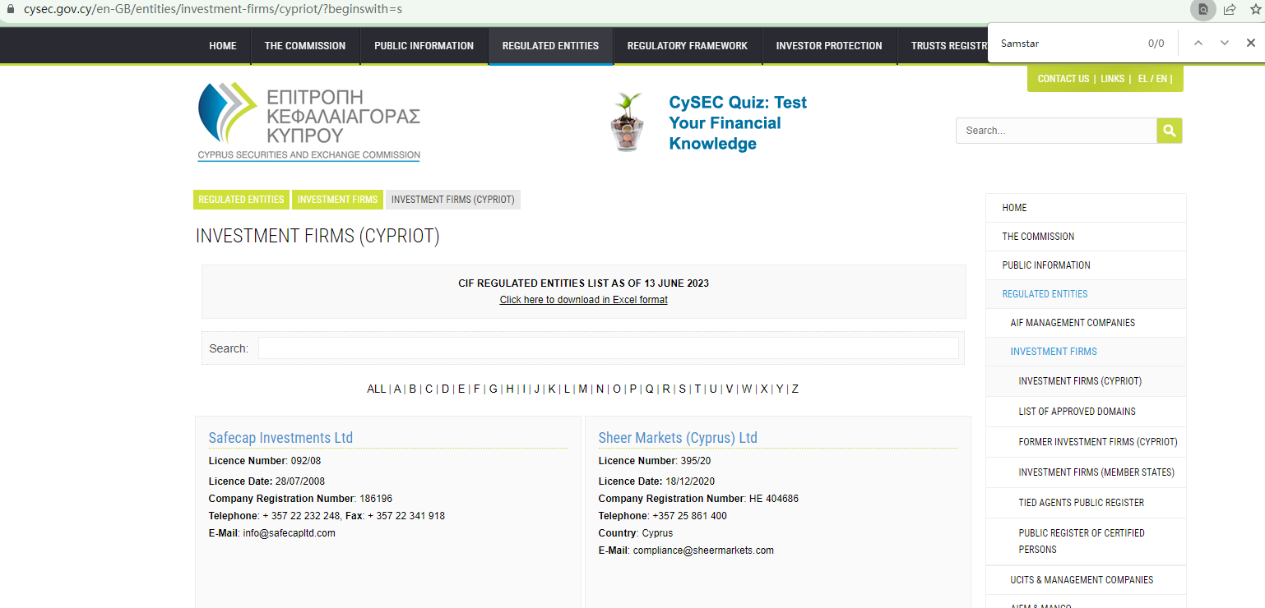
Task: Close the find bar
Action: [1251, 43]
